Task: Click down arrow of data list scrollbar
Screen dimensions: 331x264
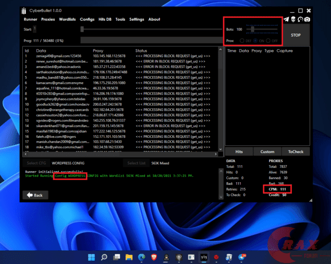Action: (x=220, y=149)
